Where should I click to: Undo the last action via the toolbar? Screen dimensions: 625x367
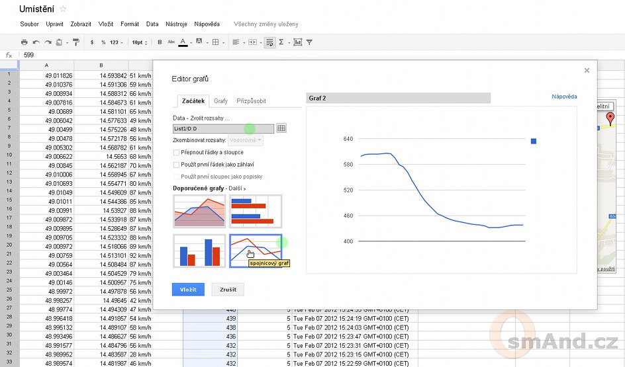(x=36, y=42)
